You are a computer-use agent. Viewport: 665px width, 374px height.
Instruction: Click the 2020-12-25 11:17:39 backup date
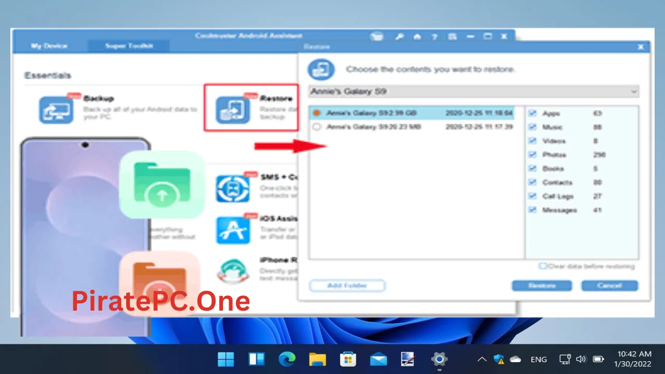(x=479, y=127)
